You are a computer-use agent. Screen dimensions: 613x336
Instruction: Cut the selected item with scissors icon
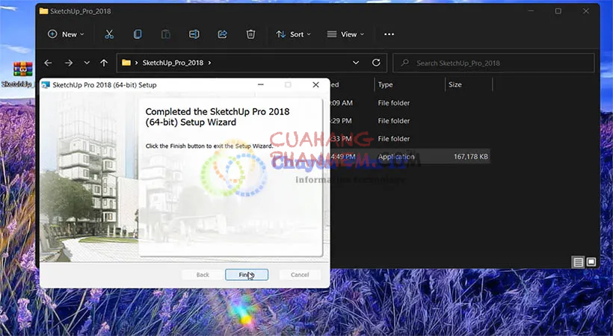point(109,34)
